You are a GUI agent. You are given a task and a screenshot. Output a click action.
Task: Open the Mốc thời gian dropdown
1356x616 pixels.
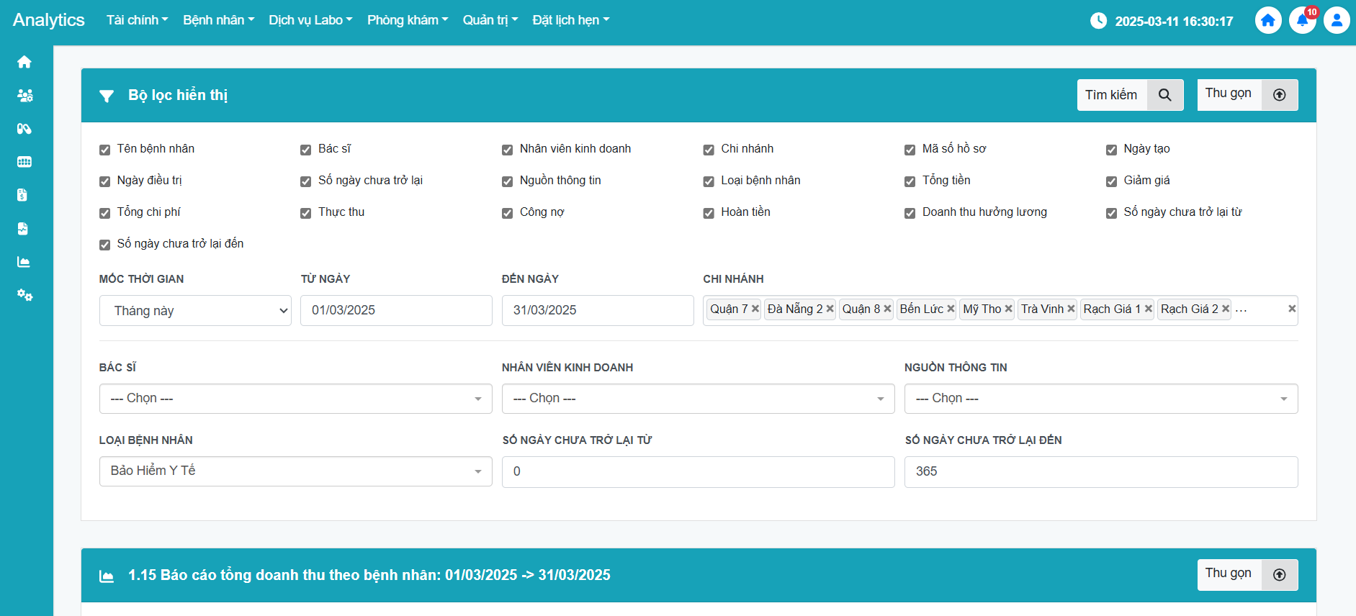(x=195, y=311)
